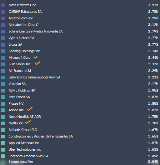Click the 1.75% weight for Novo Nordisk
The width and height of the screenshot is (160, 165).
153,117
